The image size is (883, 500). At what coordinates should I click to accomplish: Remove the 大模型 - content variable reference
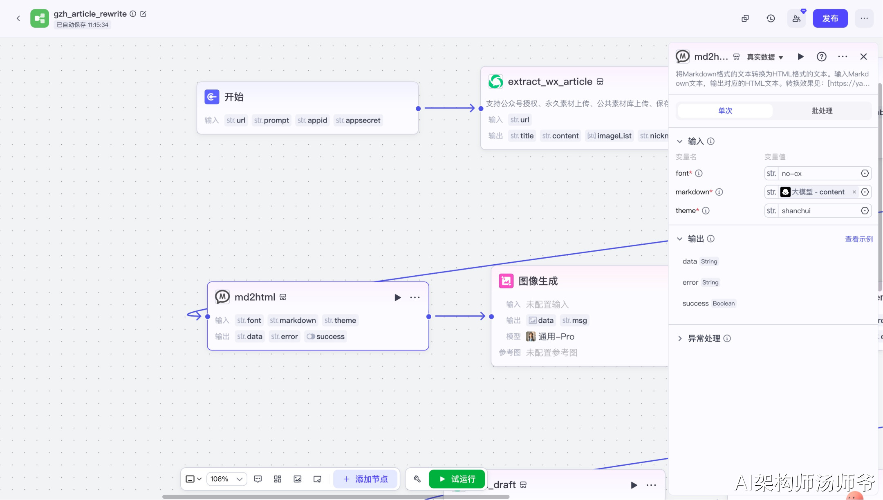coord(854,192)
